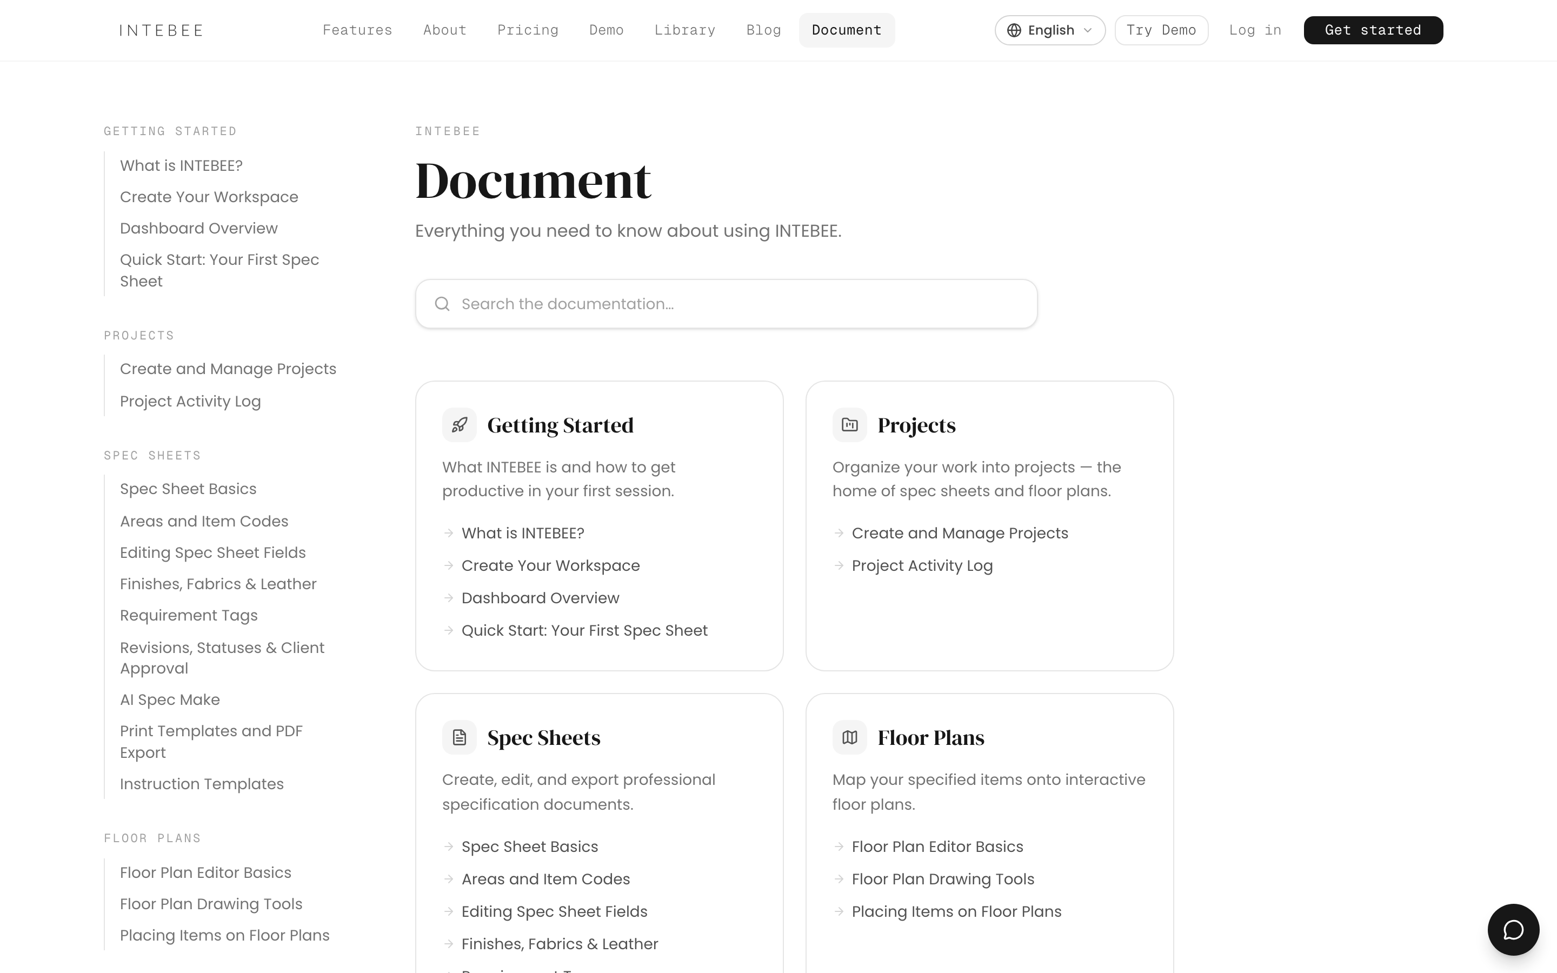This screenshot has width=1557, height=973.
Task: Go to the About page
Action: tap(444, 30)
